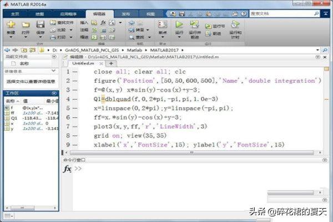Click the Help question mark icon

pos(244,14)
